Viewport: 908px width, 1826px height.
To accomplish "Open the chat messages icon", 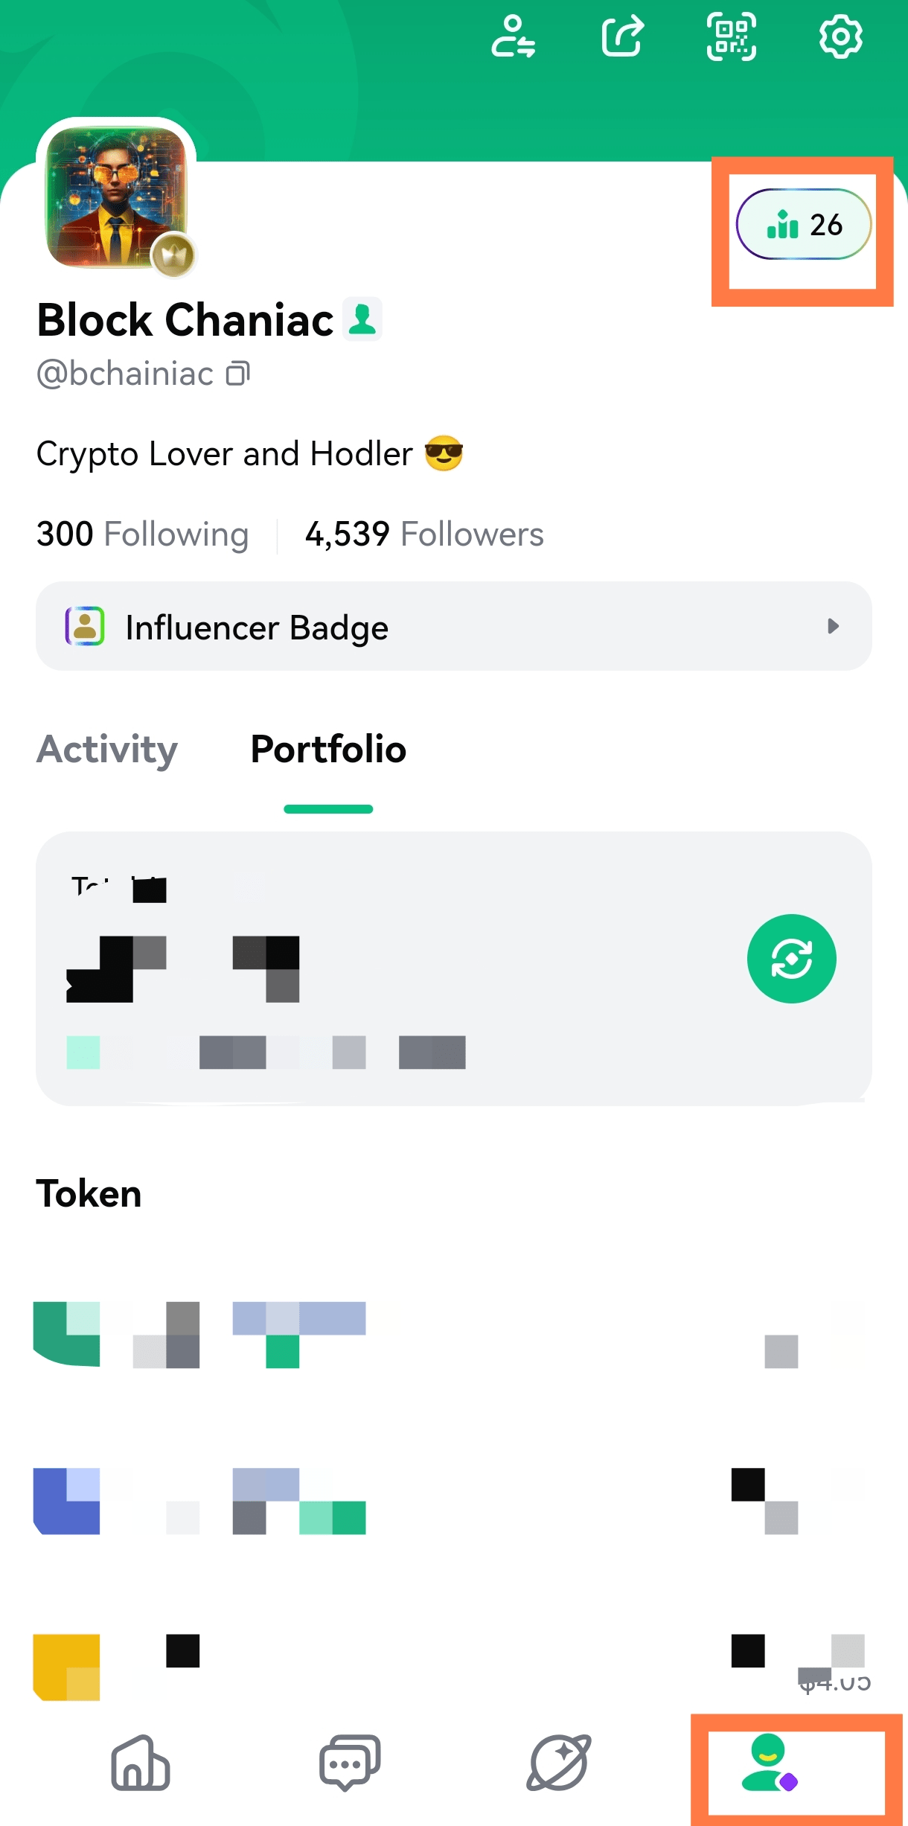I will pyautogui.click(x=349, y=1763).
